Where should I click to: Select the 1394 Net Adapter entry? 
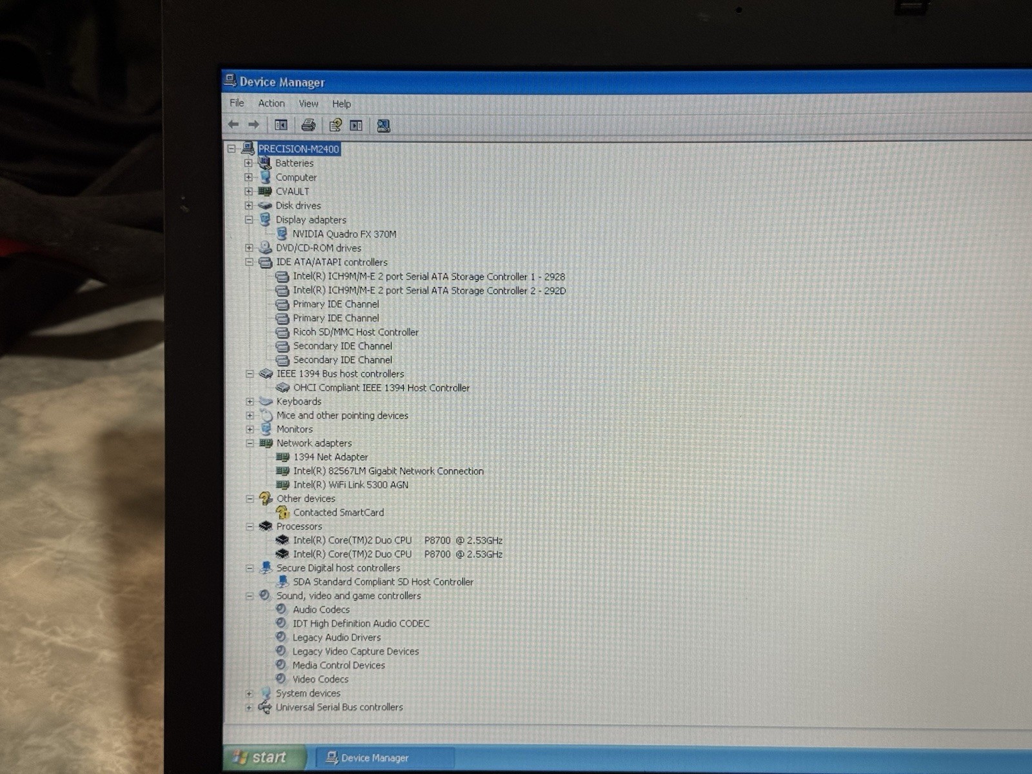coord(331,457)
